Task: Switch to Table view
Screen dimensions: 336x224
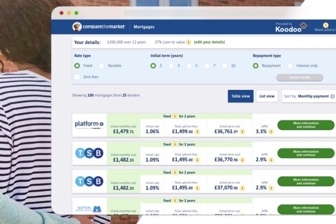Action: tap(240, 96)
